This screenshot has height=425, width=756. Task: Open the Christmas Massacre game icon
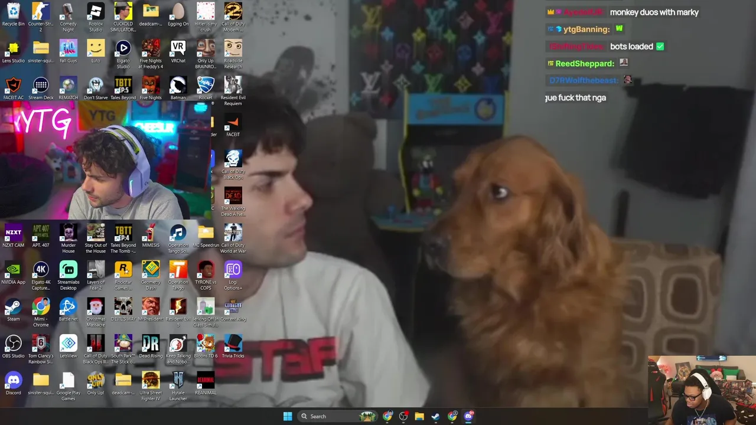tap(96, 313)
